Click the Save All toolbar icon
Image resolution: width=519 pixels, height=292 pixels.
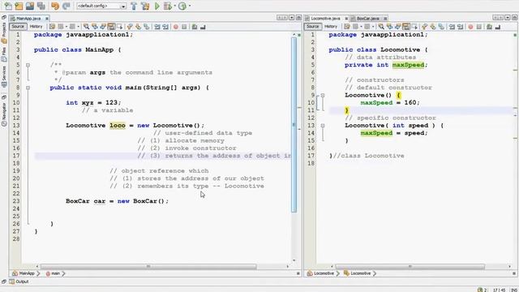(x=41, y=6)
